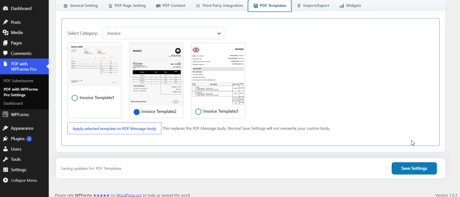Click the 'Invoice Template2' label text
460x197 pixels.
(159, 111)
